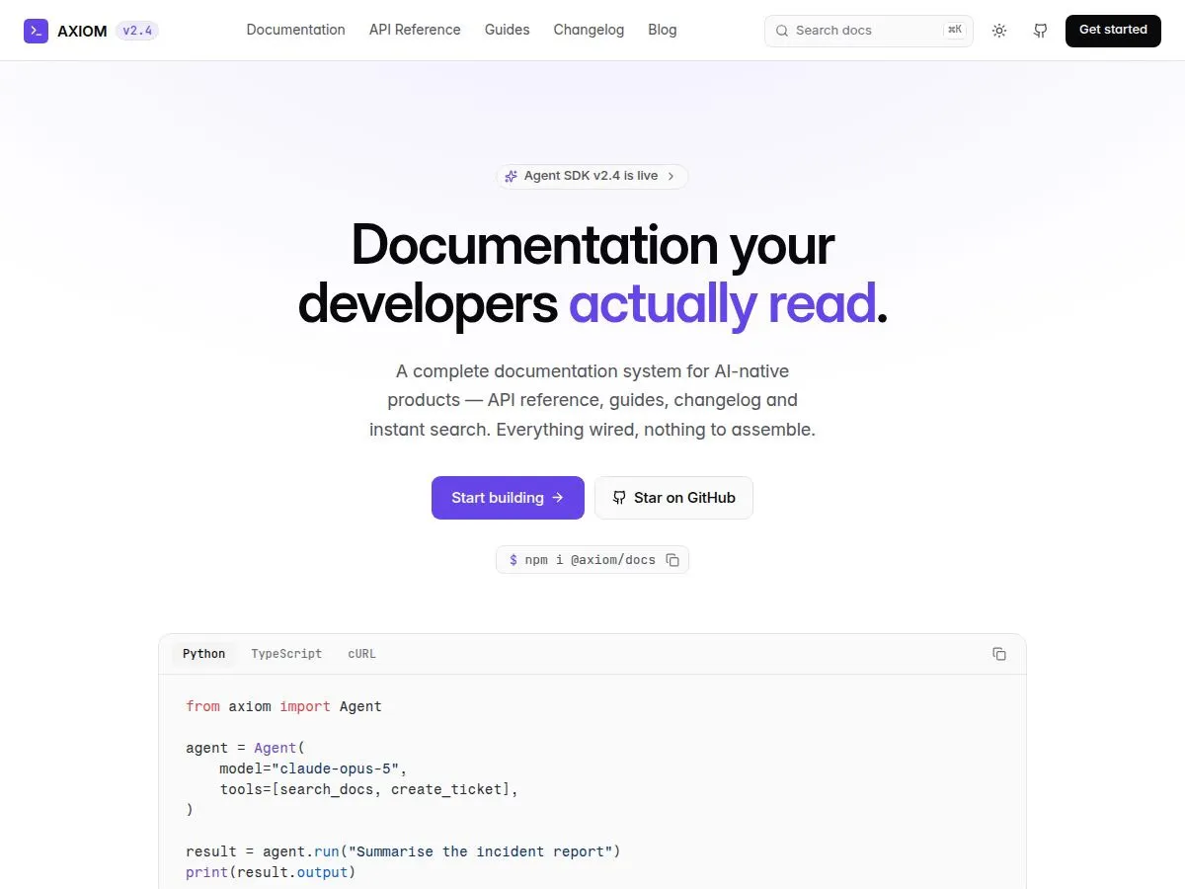The height and width of the screenshot is (889, 1185).
Task: Open the Agent SDK v2.4 is live announcement
Action: 592,176
